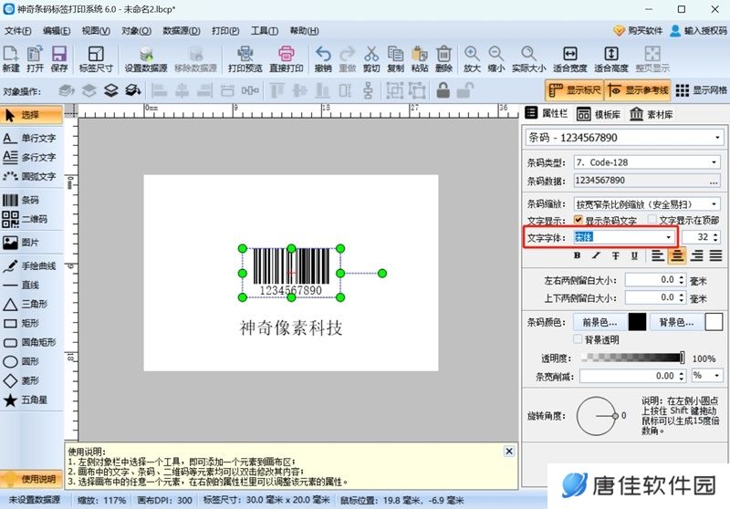Toggle the Show Grid (显示网格) button
This screenshot has width=730, height=509.
point(701,90)
